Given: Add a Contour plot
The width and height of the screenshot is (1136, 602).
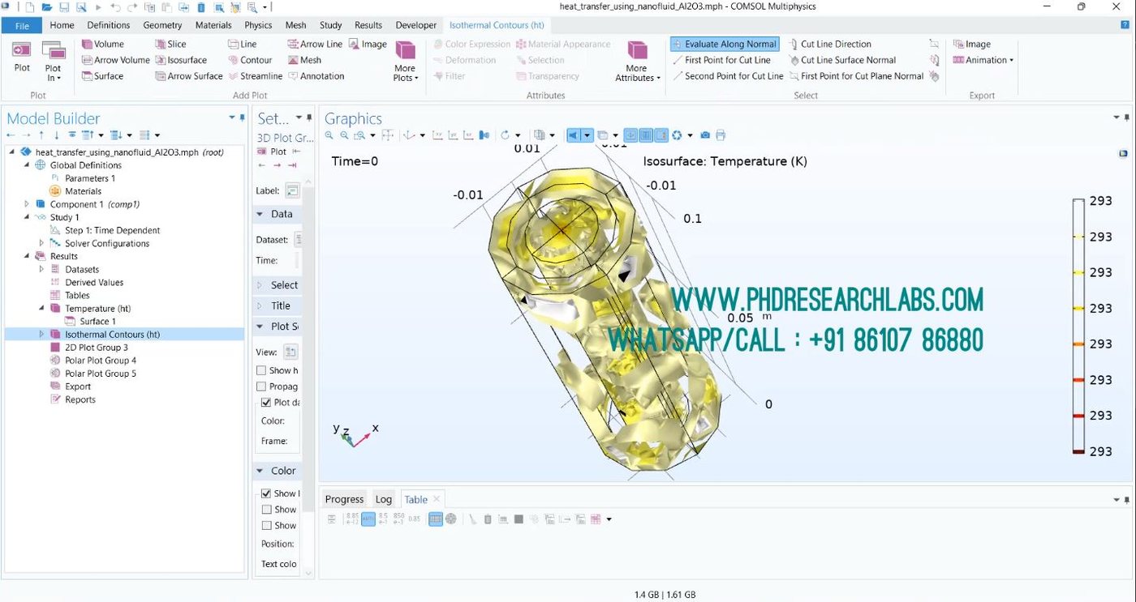Looking at the screenshot, I should (x=250, y=60).
